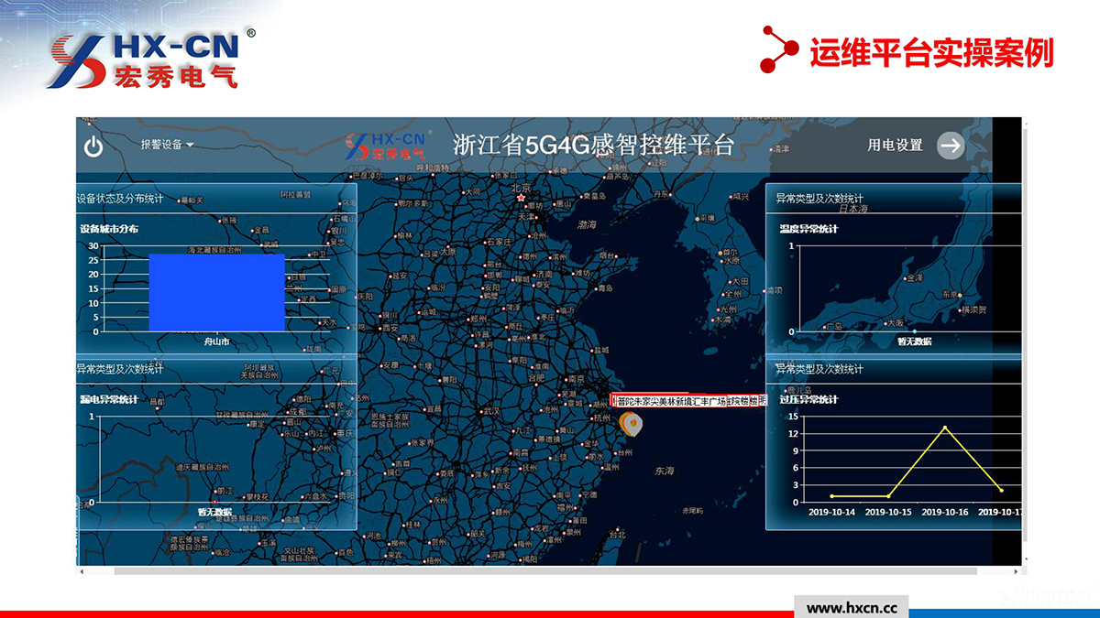Select the blue 舟山市 bar in chart

click(216, 292)
